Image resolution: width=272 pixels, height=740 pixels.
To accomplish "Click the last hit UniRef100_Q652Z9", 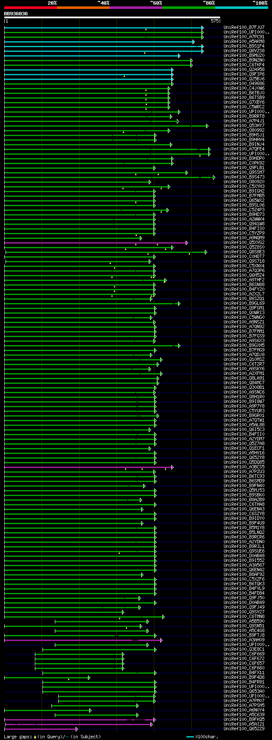I will [244, 729].
